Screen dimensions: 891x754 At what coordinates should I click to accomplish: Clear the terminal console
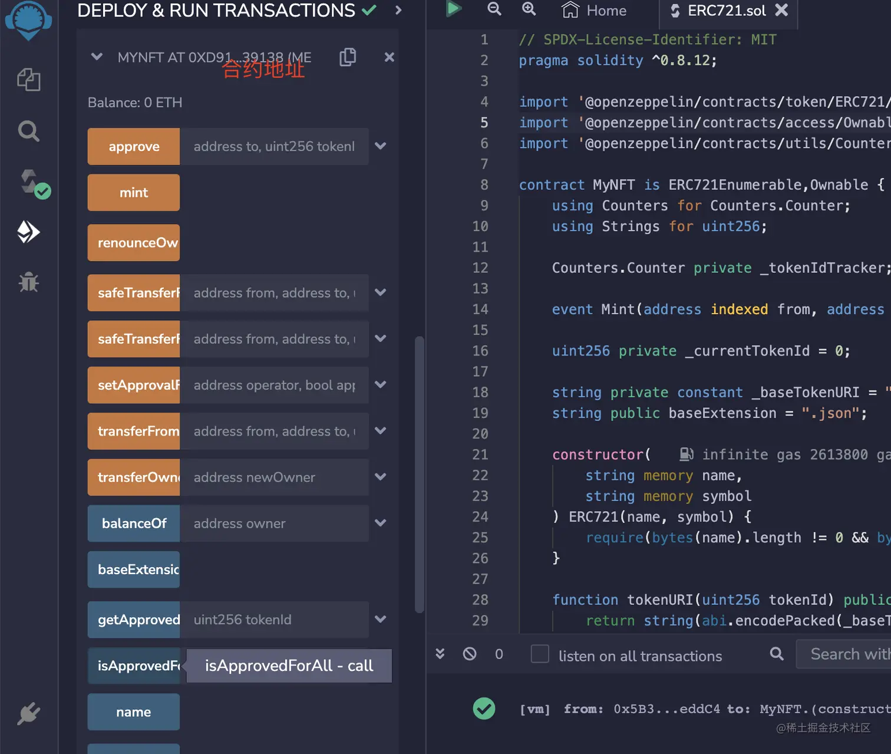coord(470,653)
